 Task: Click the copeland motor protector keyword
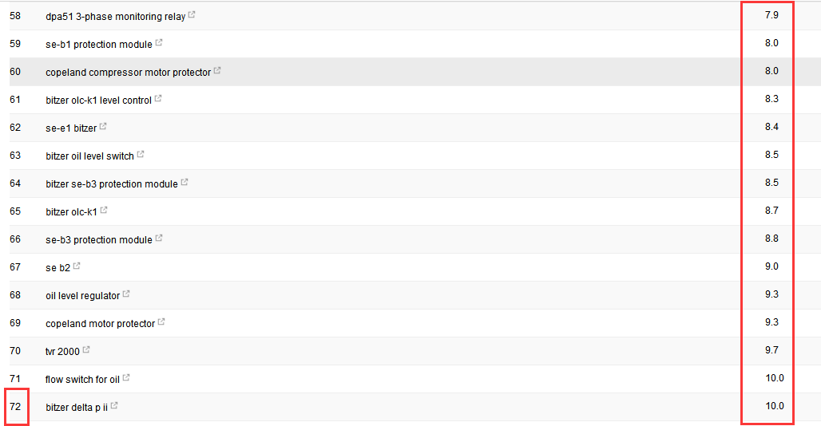pos(100,323)
